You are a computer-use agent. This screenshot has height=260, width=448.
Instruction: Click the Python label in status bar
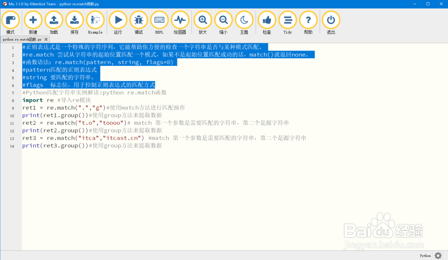(x=425, y=256)
